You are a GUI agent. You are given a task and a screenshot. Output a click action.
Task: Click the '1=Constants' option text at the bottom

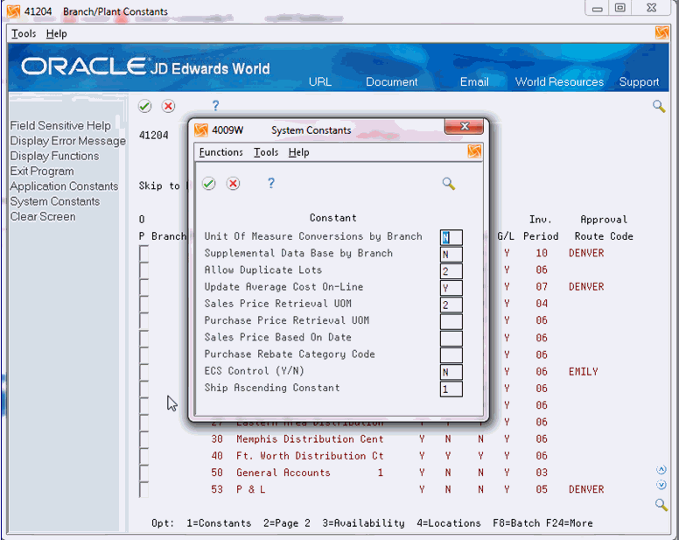pos(219,523)
